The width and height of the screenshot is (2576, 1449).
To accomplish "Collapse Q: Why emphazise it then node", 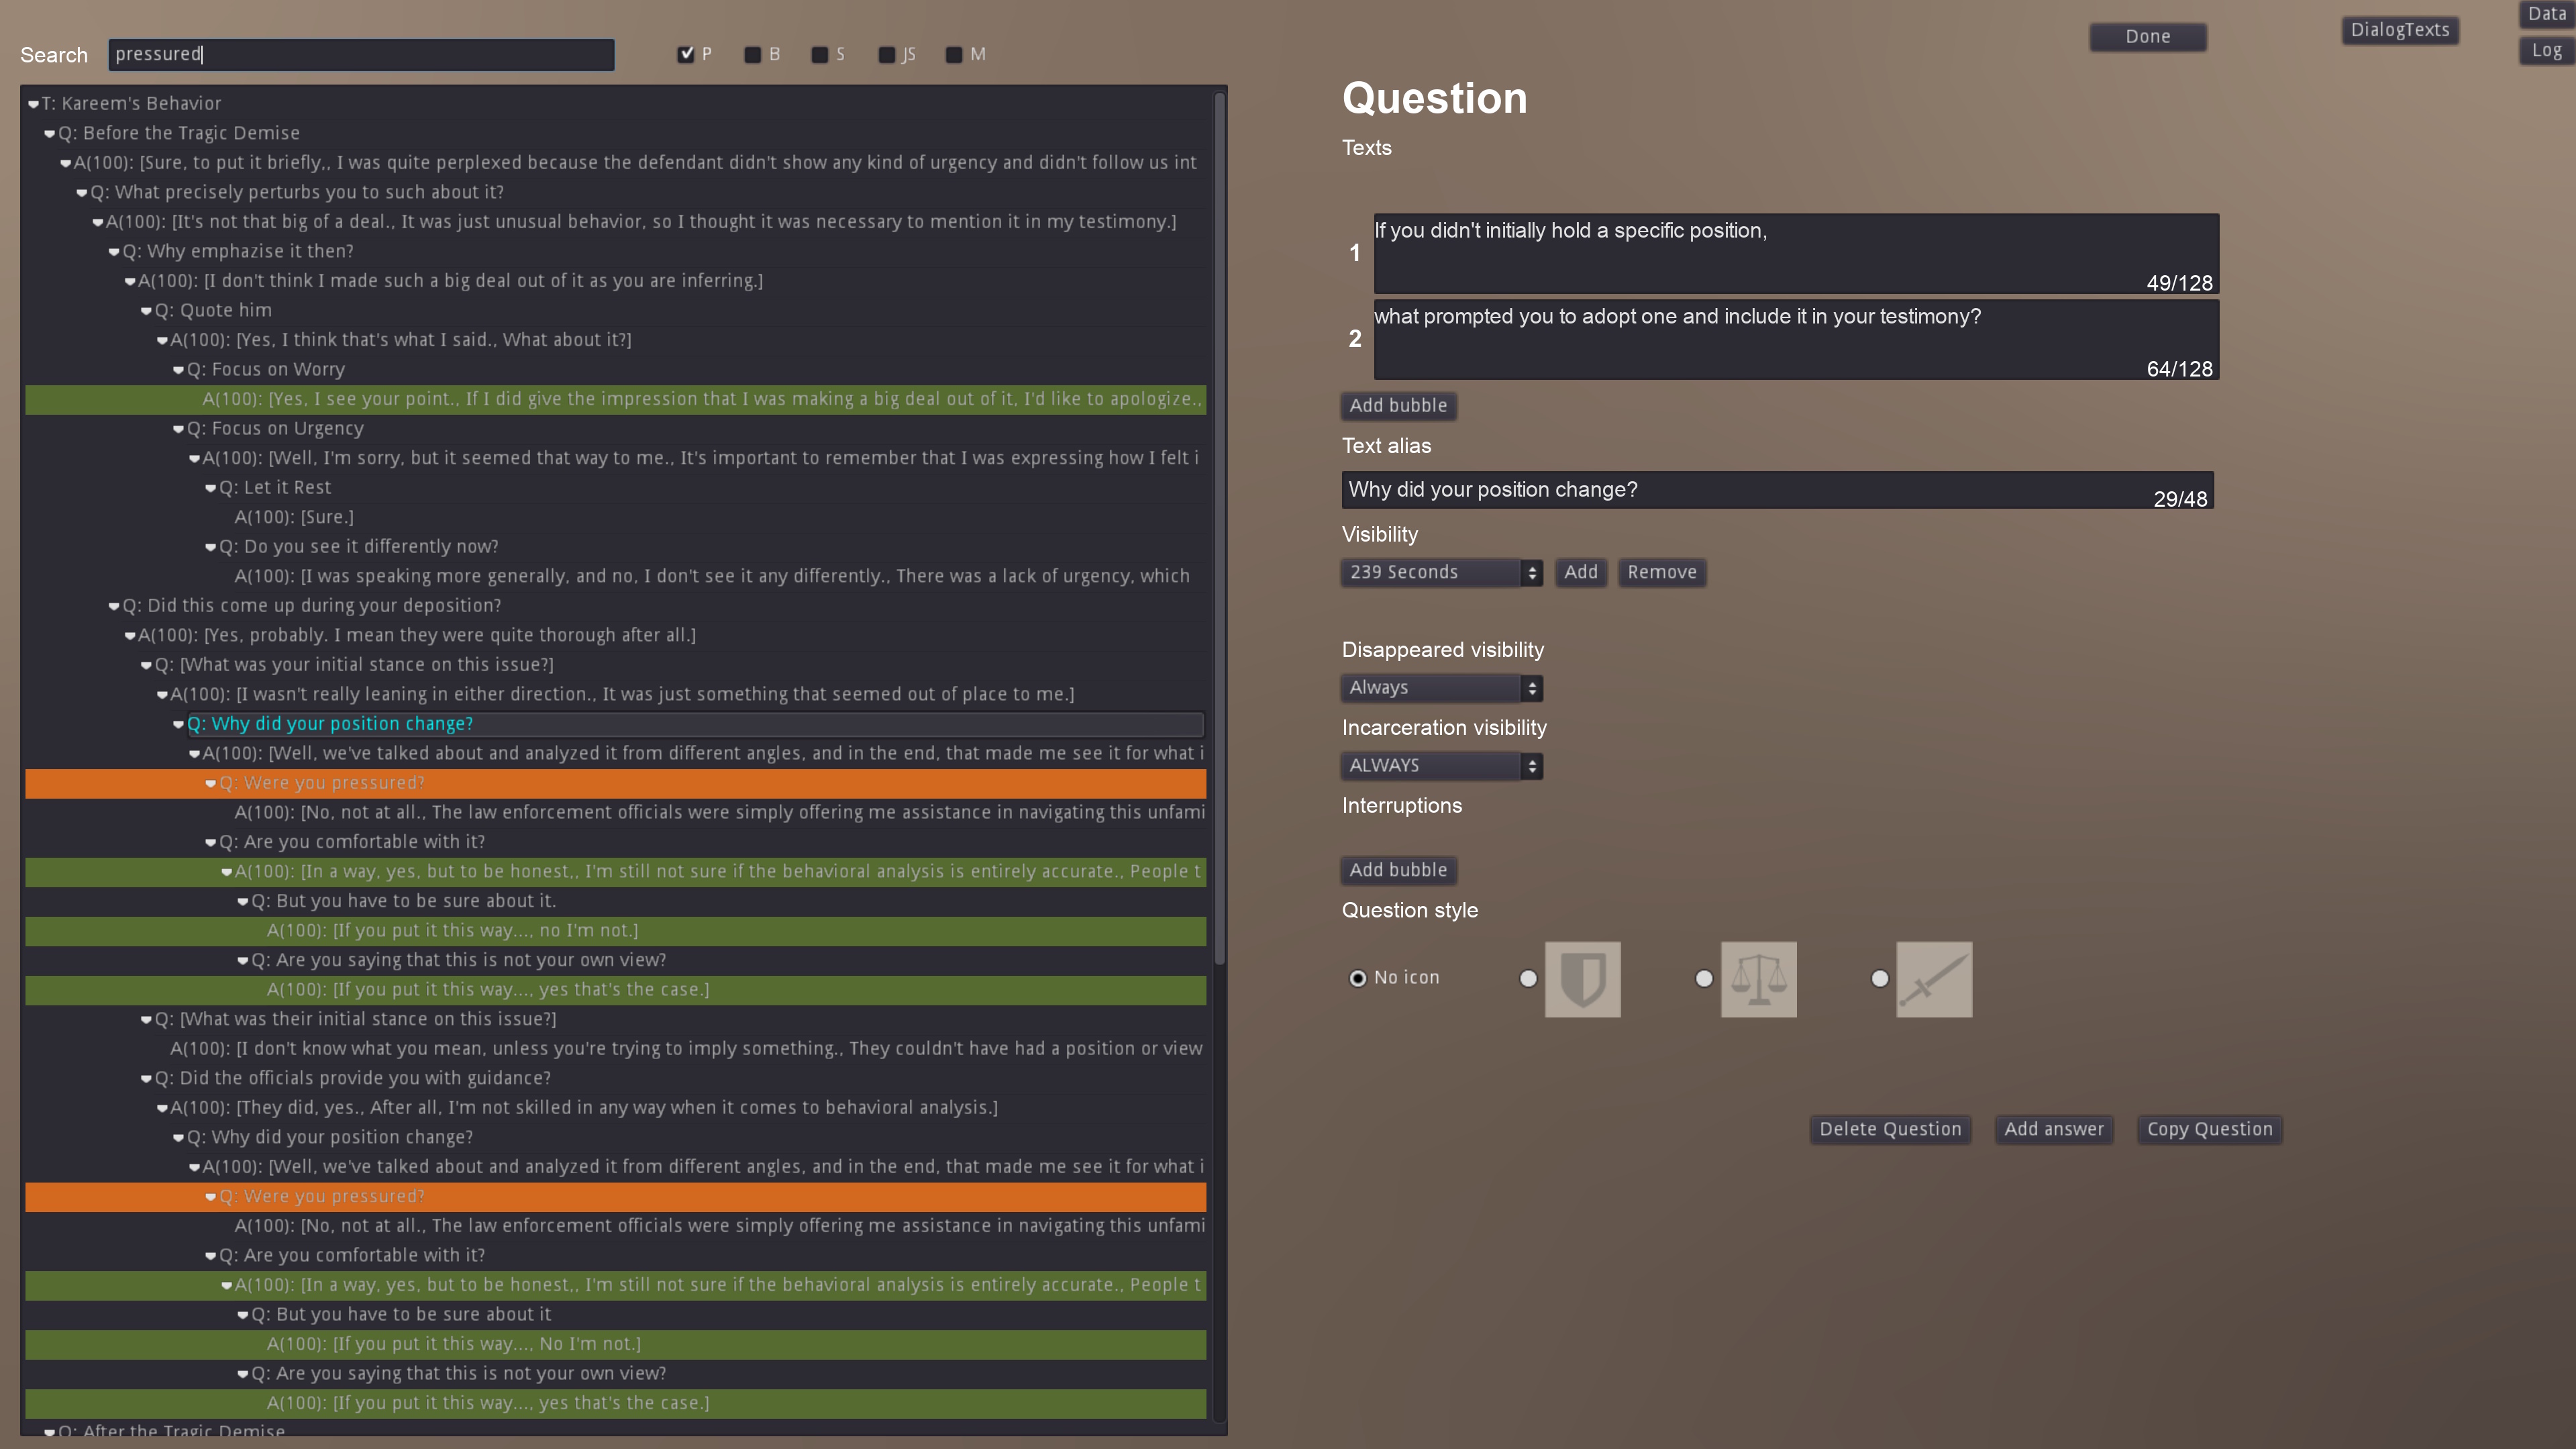I will click(114, 252).
